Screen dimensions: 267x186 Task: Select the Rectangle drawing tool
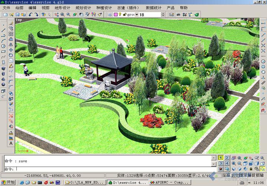[3, 51]
